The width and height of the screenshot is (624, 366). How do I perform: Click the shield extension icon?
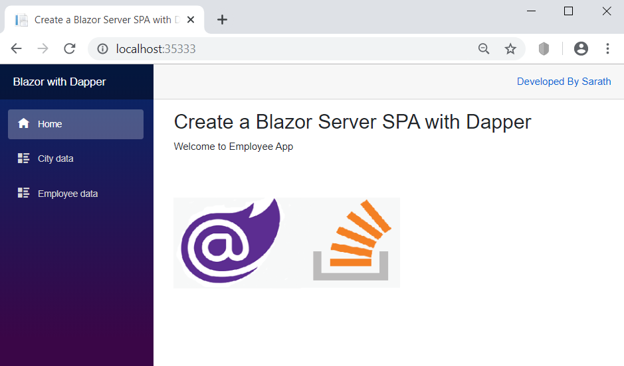pyautogui.click(x=544, y=49)
